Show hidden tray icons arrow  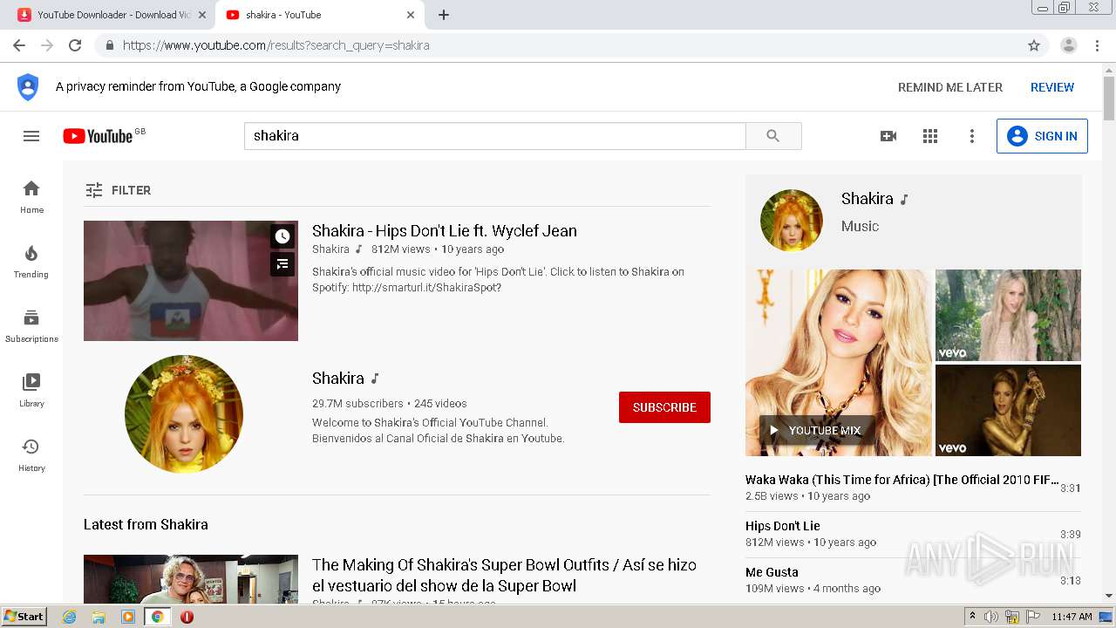(972, 617)
